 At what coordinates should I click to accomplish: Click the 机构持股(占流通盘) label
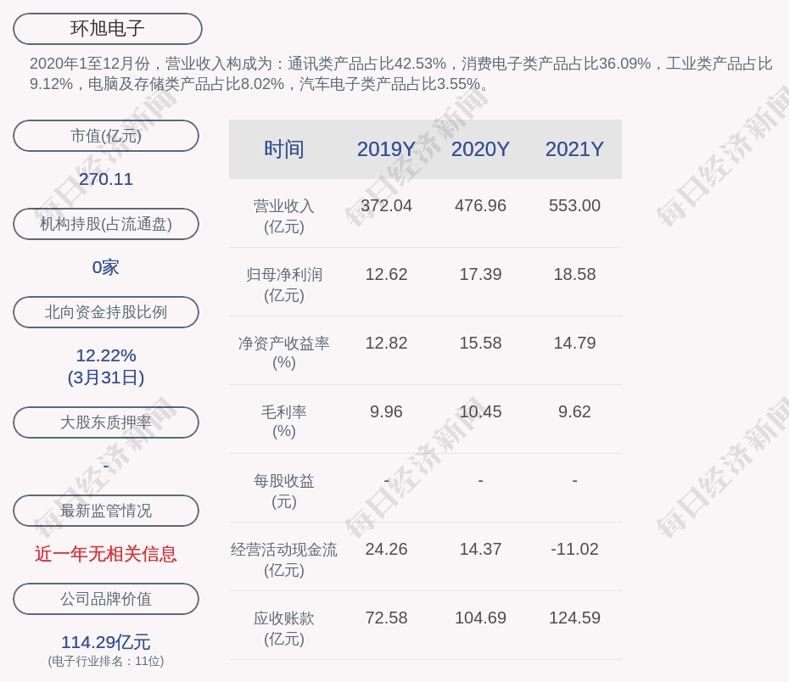[106, 224]
